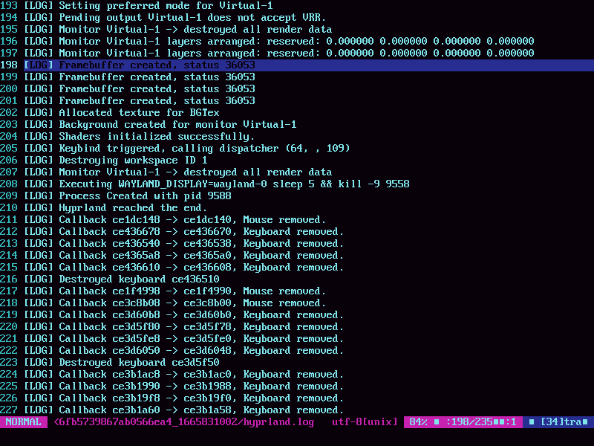
Task: Click the square separator glyph after 84%
Action: 435,421
